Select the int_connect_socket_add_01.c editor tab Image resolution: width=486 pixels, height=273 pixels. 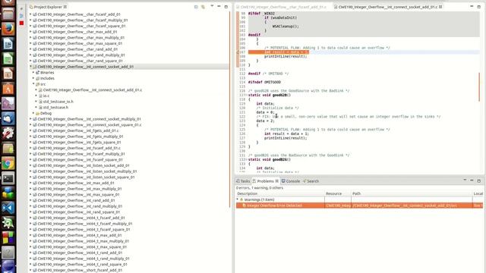pyautogui.click(x=388, y=7)
